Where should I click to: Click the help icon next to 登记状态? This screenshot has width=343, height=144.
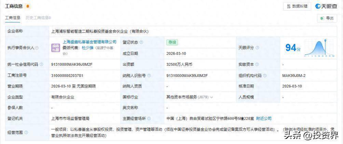141,42
